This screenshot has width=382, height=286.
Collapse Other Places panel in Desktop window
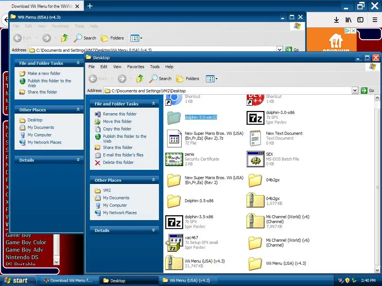coord(153,180)
